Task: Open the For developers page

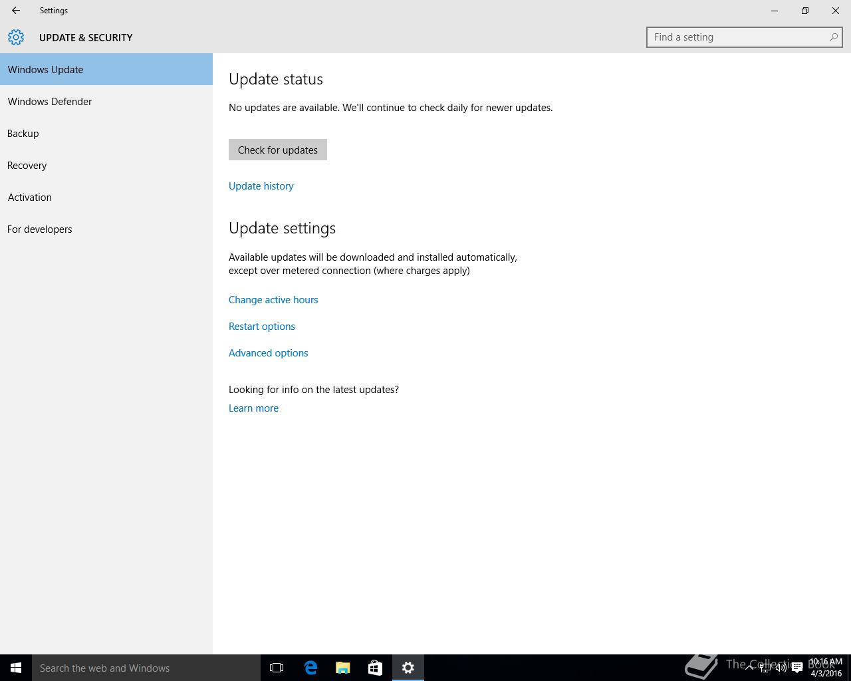Action: tap(106, 229)
